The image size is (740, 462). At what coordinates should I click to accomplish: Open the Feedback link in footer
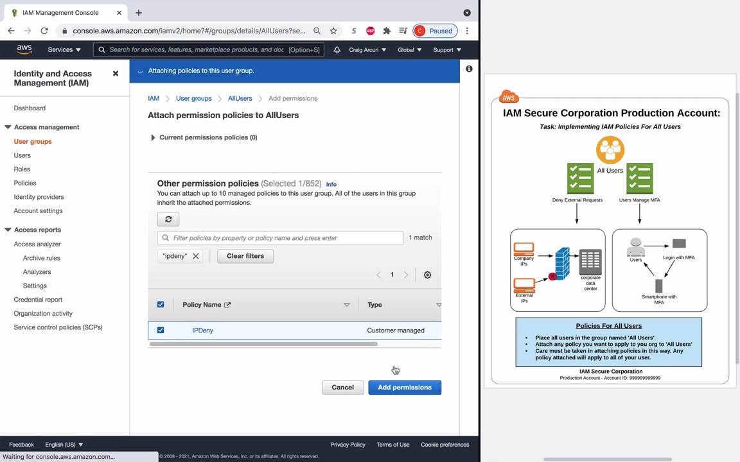21,445
